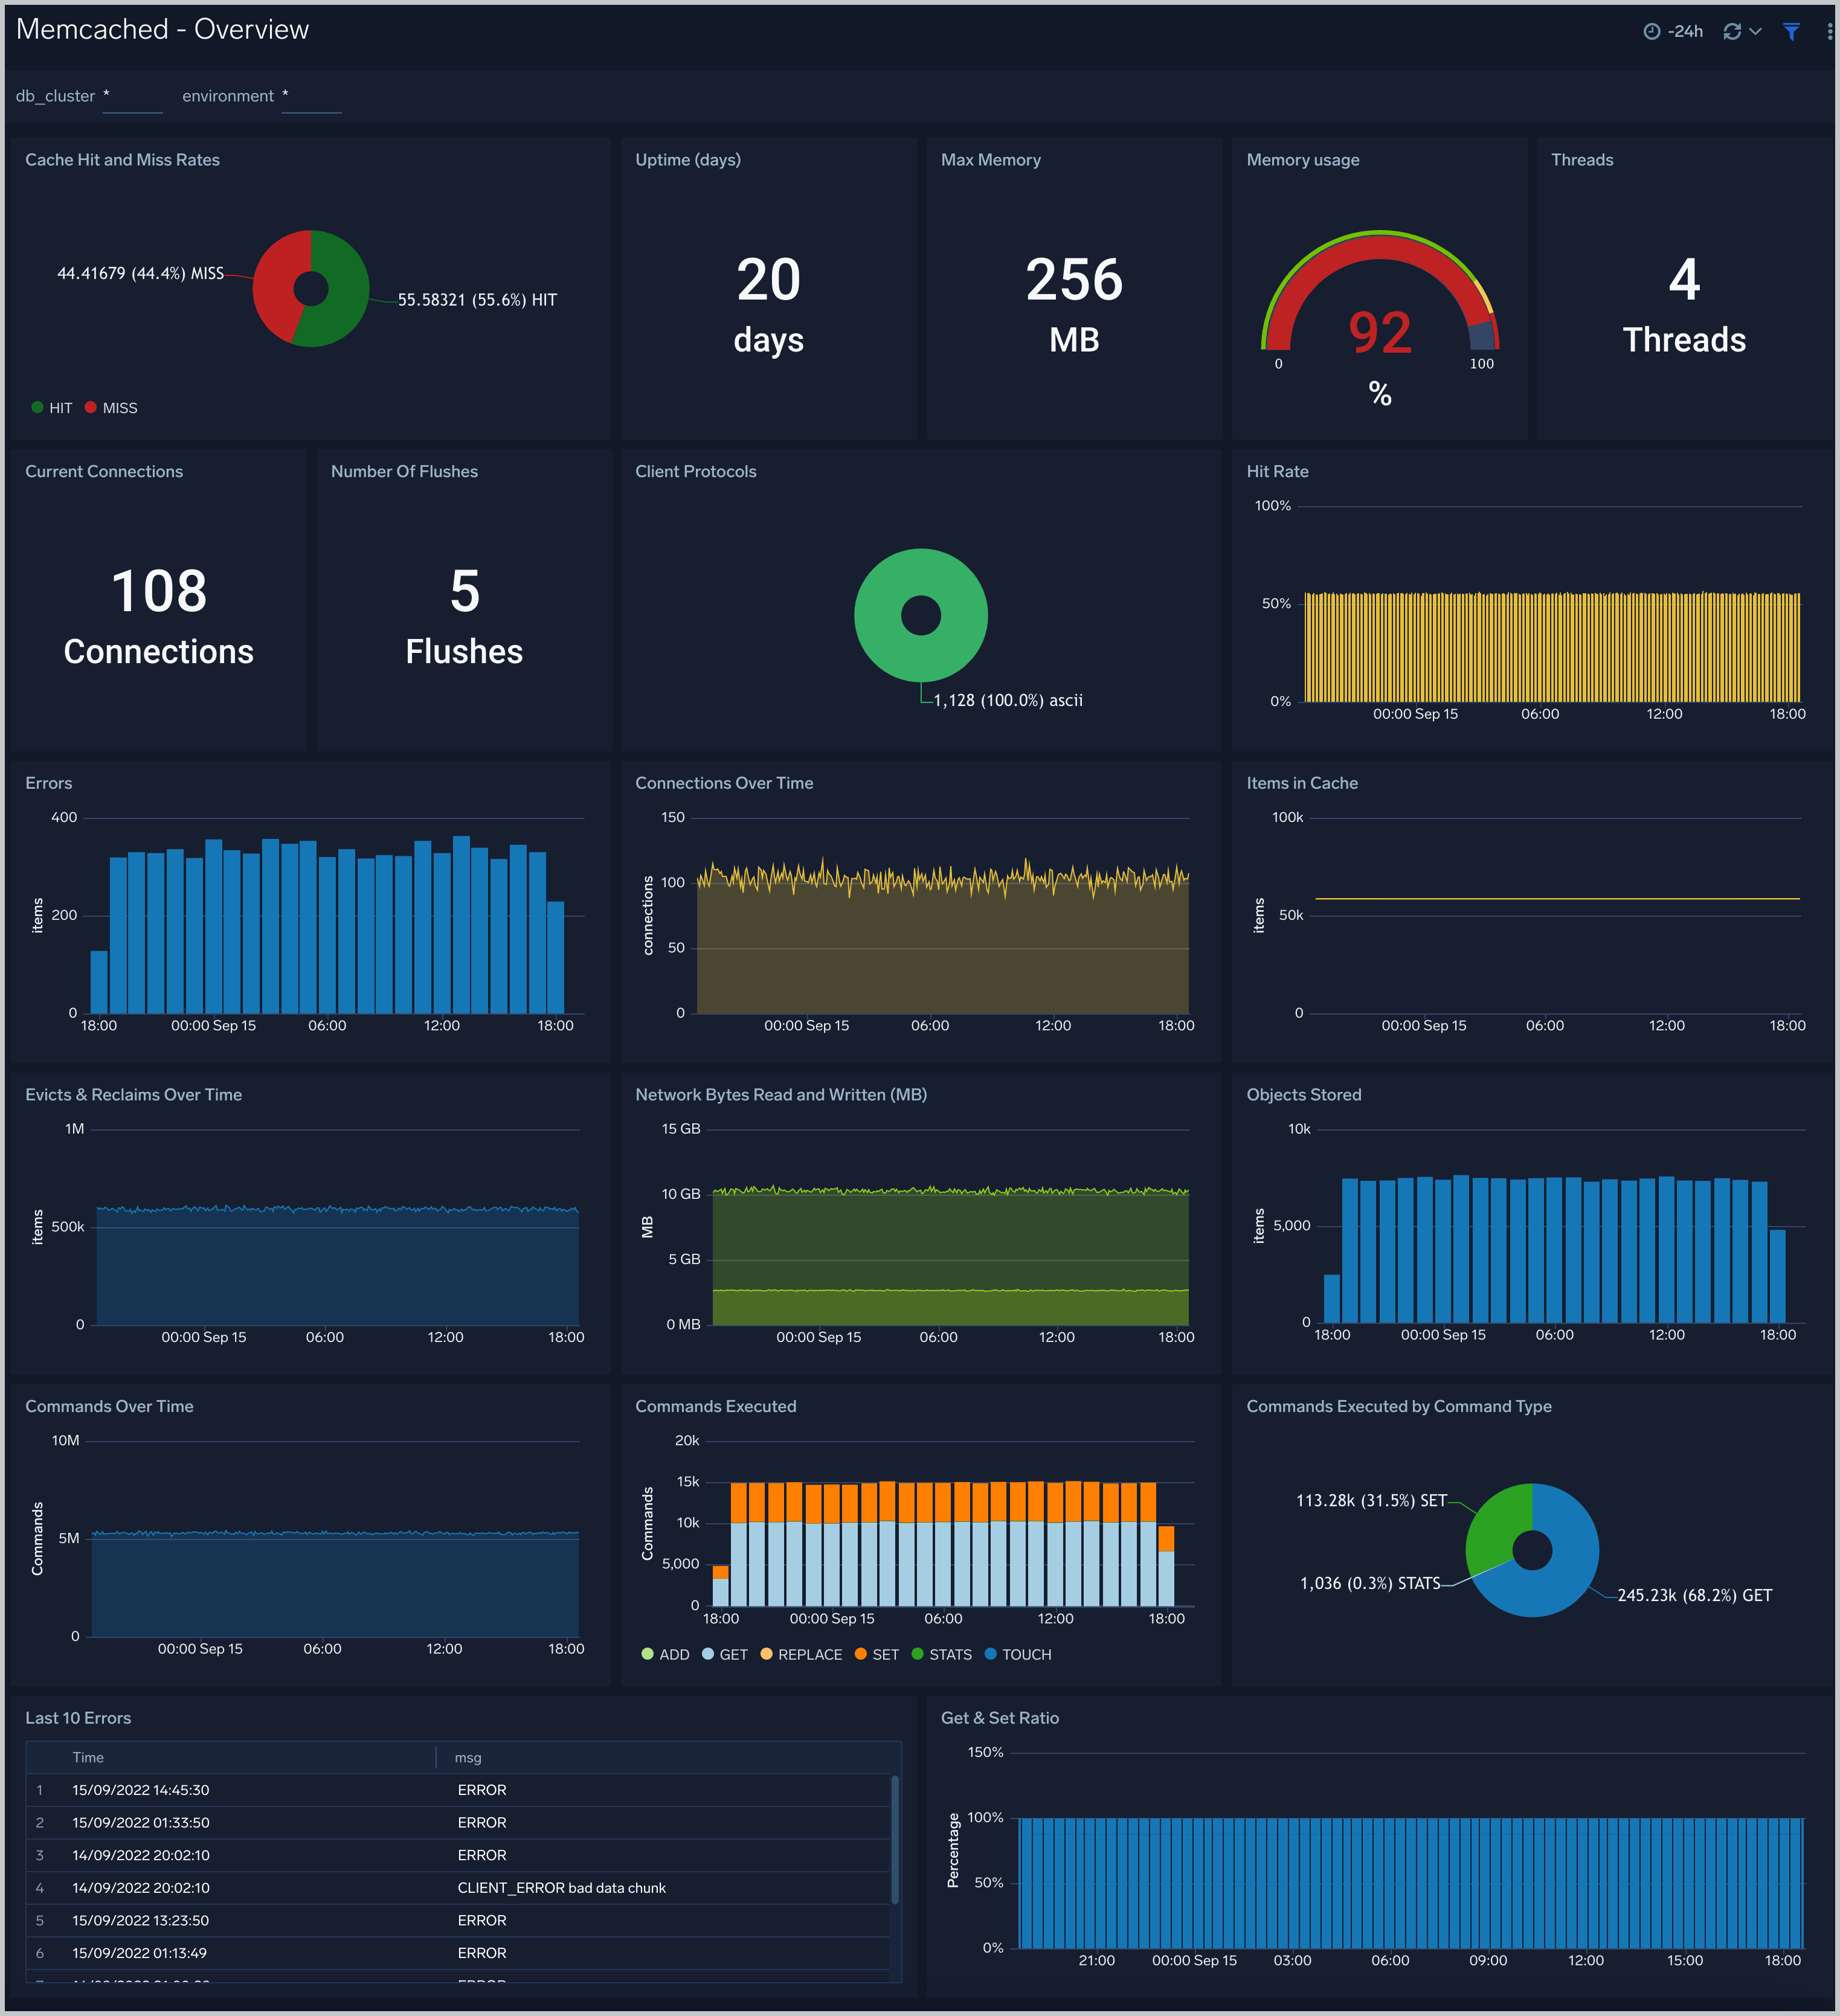
Task: Select error row 15/09/2022 13:23:50
Action: tap(458, 1920)
